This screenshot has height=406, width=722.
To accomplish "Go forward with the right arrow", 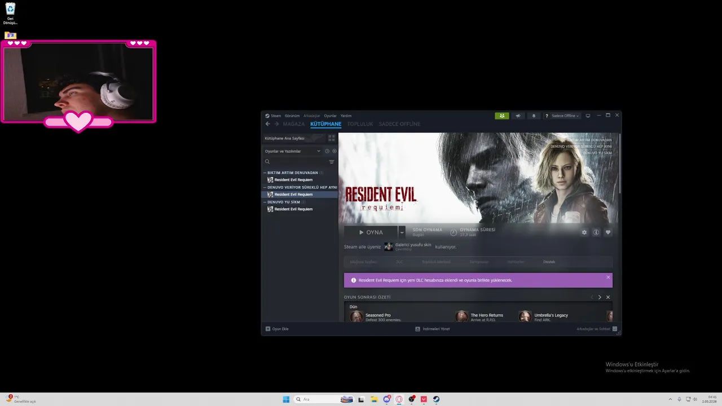I will (276, 124).
